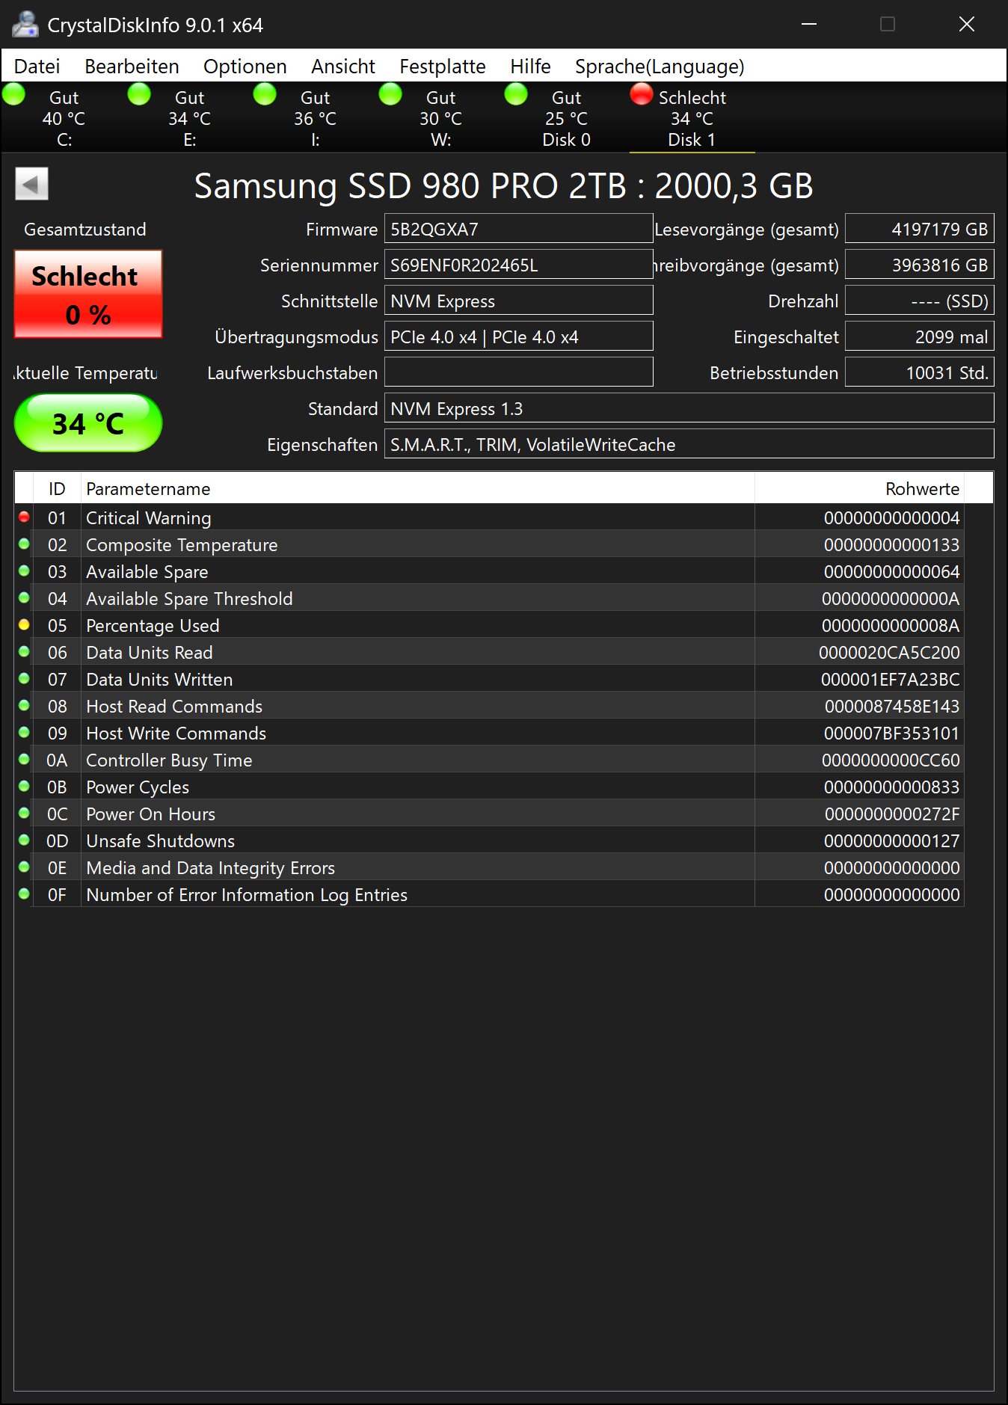The image size is (1008, 1405).
Task: Click green status orb for drive E:
Action: click(x=140, y=94)
